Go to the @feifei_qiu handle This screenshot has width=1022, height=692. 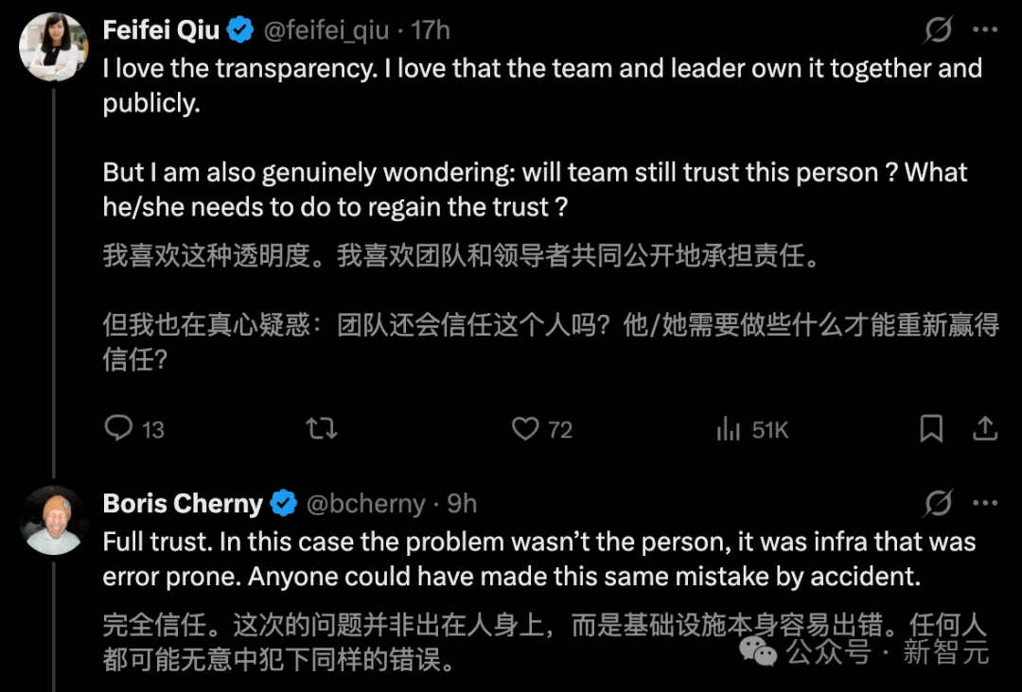[326, 30]
